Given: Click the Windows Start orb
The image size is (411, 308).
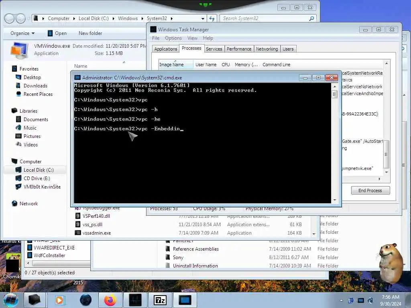Looking at the screenshot, I should tap(10, 300).
